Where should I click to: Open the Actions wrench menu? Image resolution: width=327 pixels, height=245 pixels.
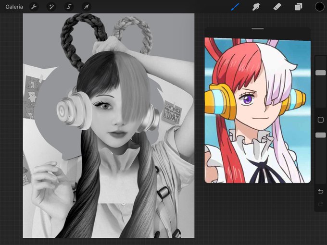pyautogui.click(x=34, y=7)
